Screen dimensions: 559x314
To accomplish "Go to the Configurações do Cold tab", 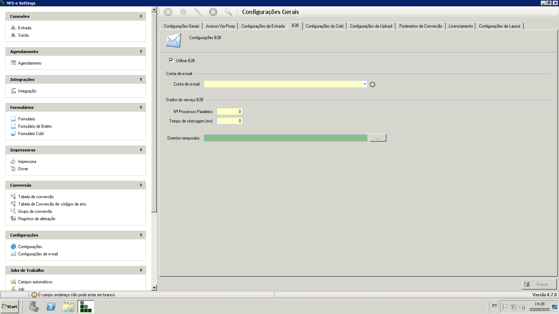I will [x=324, y=26].
